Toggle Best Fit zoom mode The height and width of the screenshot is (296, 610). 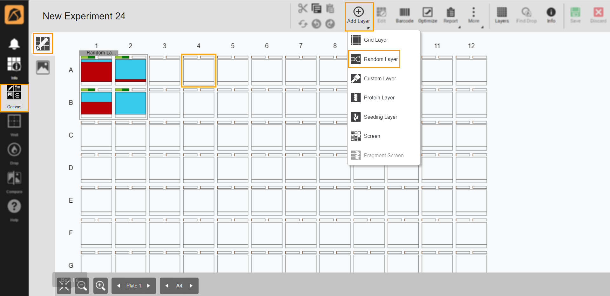[64, 286]
